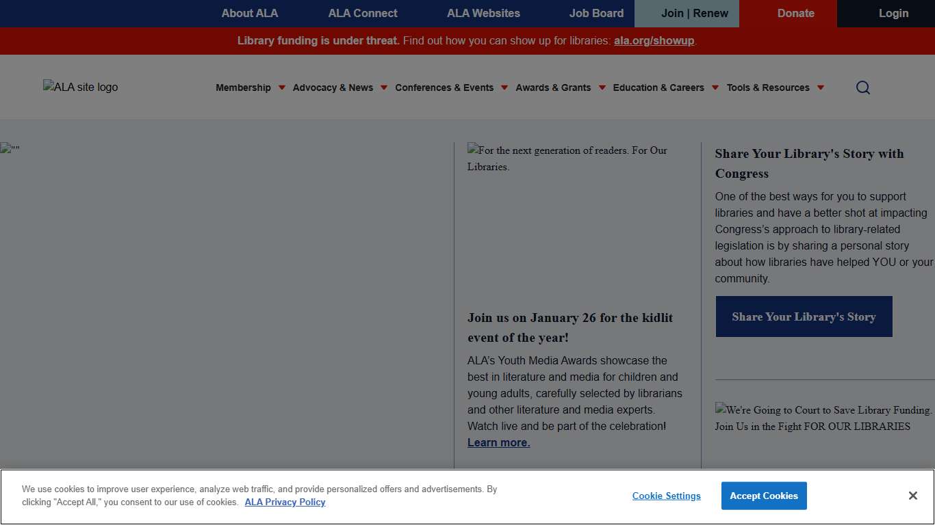The width and height of the screenshot is (935, 525).
Task: Open the About ALA page
Action: pos(250,13)
